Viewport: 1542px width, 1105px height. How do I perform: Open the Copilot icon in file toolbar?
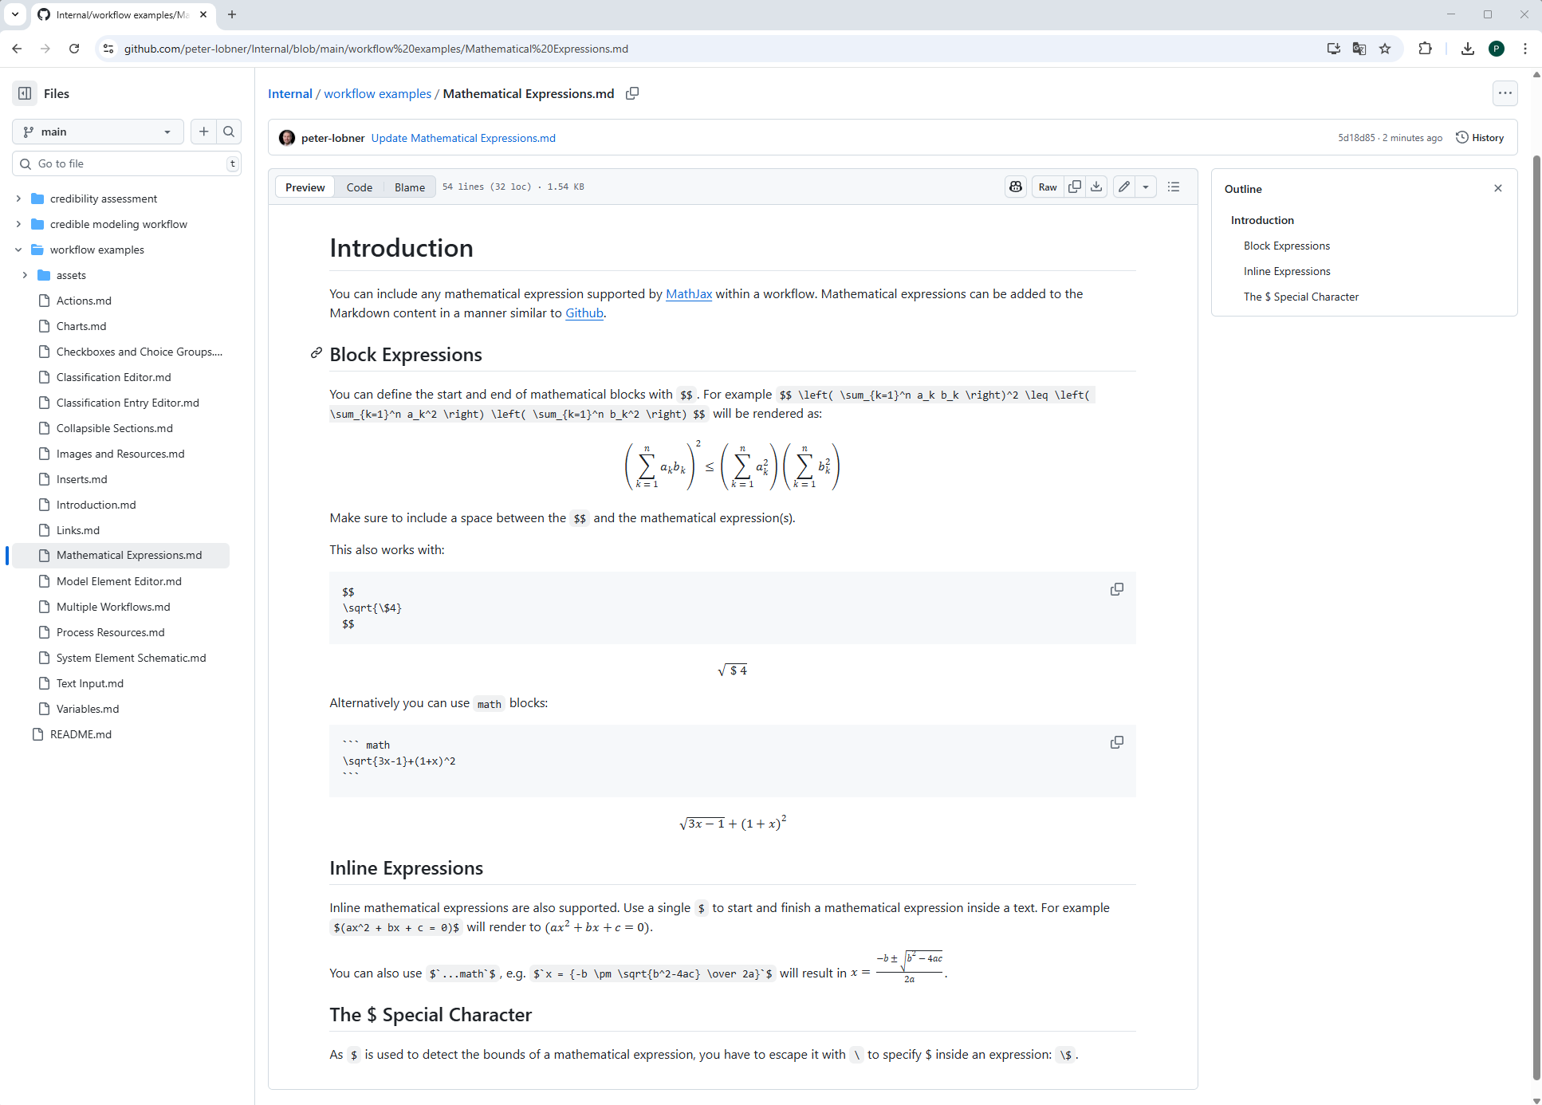click(1016, 187)
